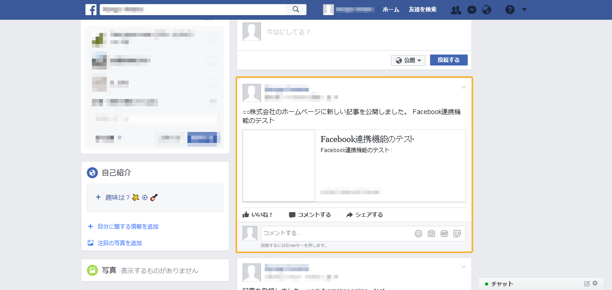Click the highlighted post author's avatar
Viewport: 612px width, 290px height.
(x=252, y=93)
